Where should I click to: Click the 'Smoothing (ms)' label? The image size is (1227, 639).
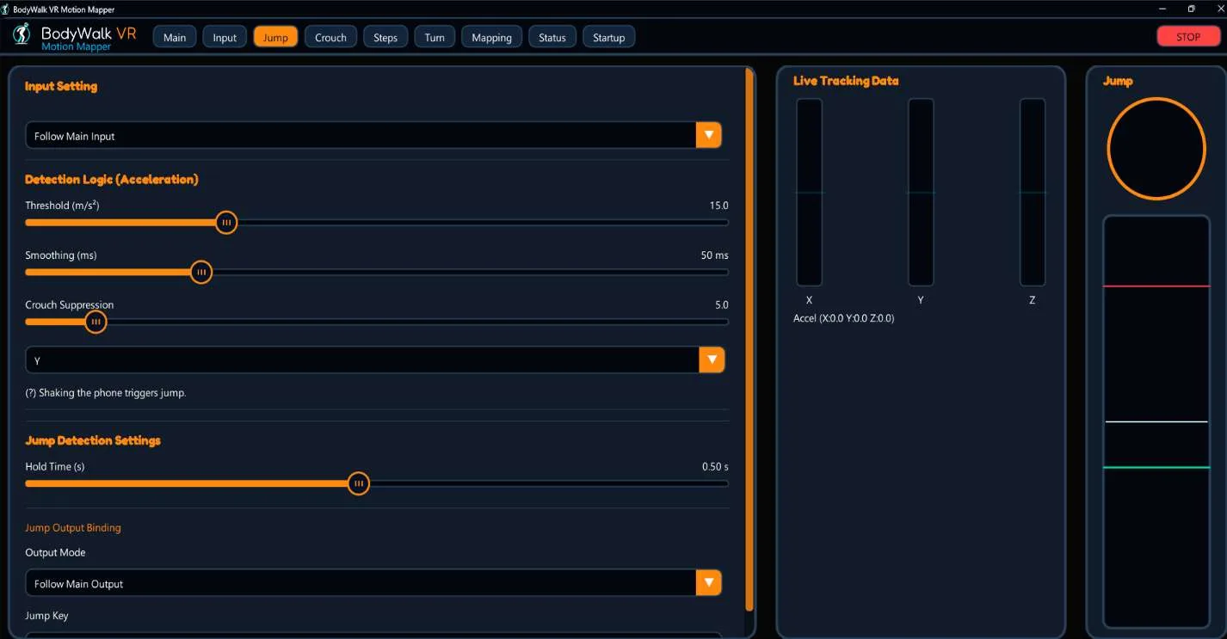[61, 255]
